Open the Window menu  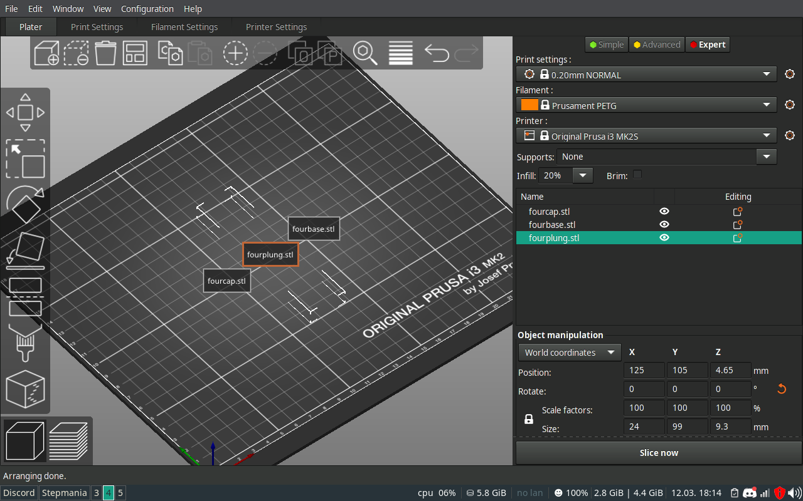(68, 9)
